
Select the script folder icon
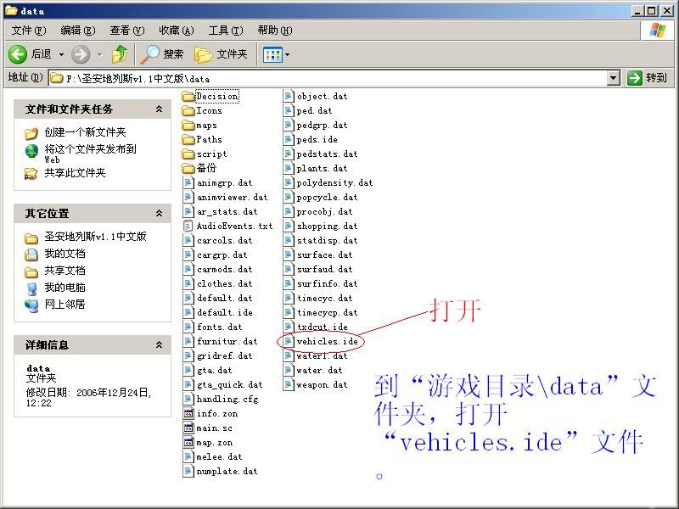(188, 154)
